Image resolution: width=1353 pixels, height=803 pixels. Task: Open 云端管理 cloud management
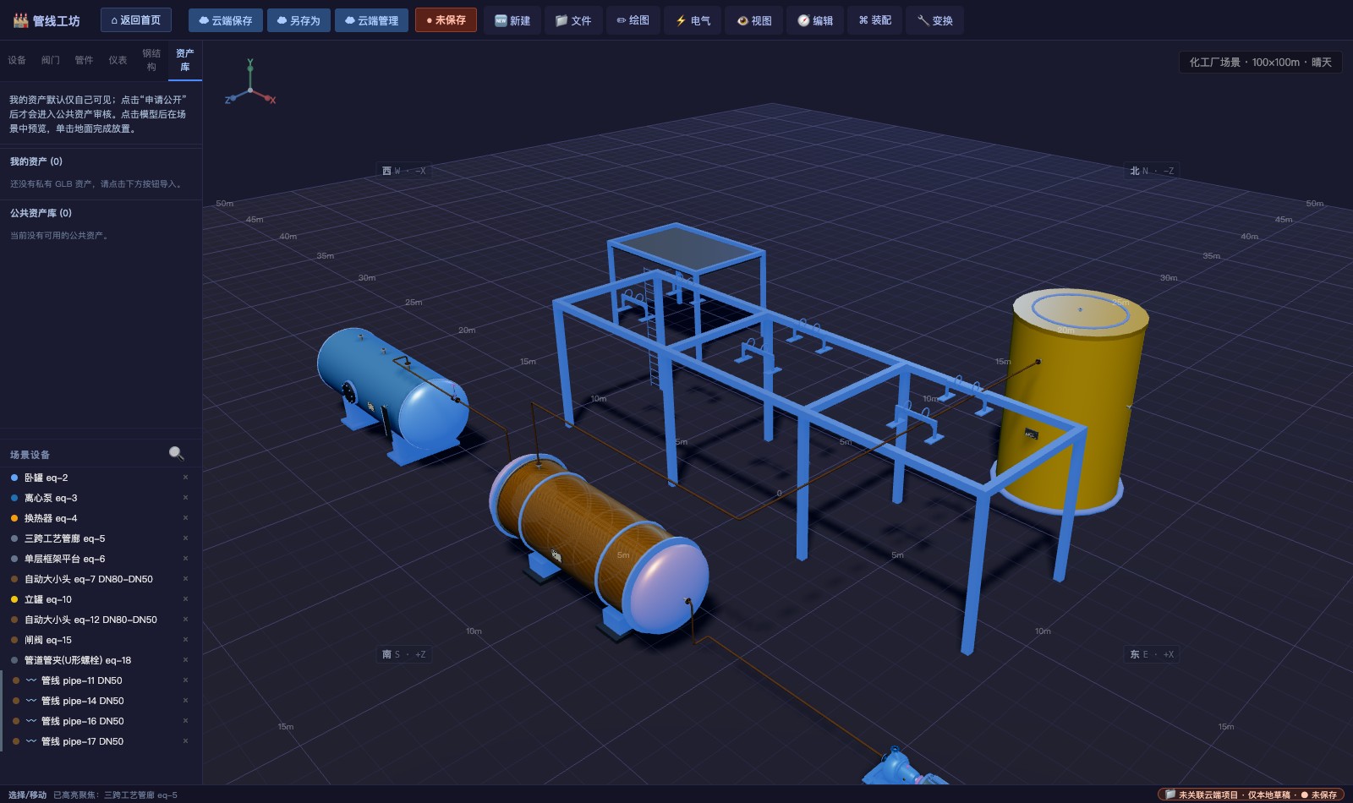372,20
